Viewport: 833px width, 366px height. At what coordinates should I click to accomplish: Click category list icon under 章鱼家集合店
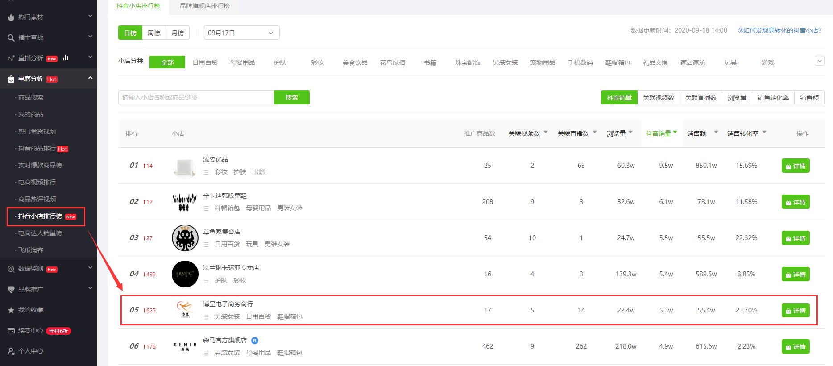[x=206, y=245]
